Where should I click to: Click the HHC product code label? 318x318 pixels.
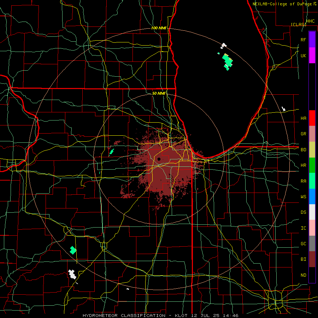[310, 21]
